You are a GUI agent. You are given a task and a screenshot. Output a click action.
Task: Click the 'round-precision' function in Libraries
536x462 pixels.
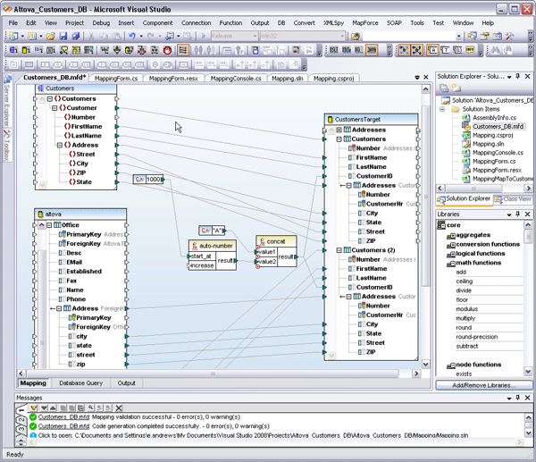coord(476,337)
